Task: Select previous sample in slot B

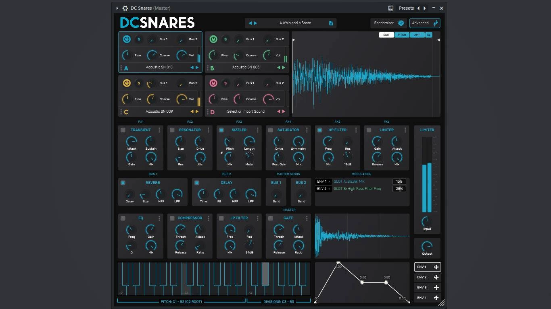Action: (278, 68)
